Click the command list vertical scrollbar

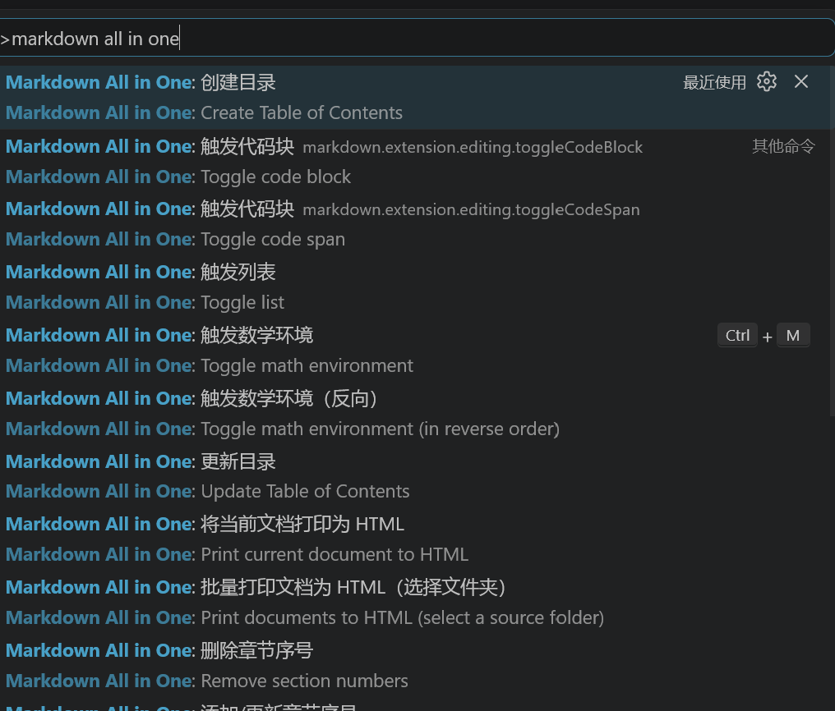click(832, 241)
